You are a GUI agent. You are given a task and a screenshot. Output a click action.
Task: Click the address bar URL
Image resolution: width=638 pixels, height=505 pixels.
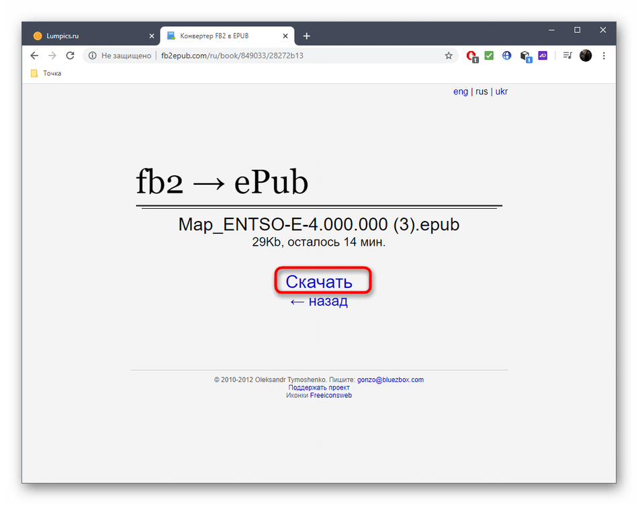click(x=232, y=56)
